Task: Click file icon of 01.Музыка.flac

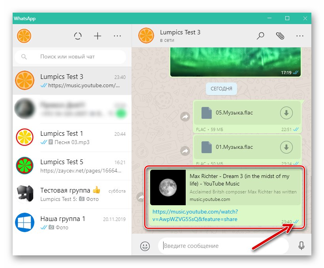Action: tap(206, 147)
